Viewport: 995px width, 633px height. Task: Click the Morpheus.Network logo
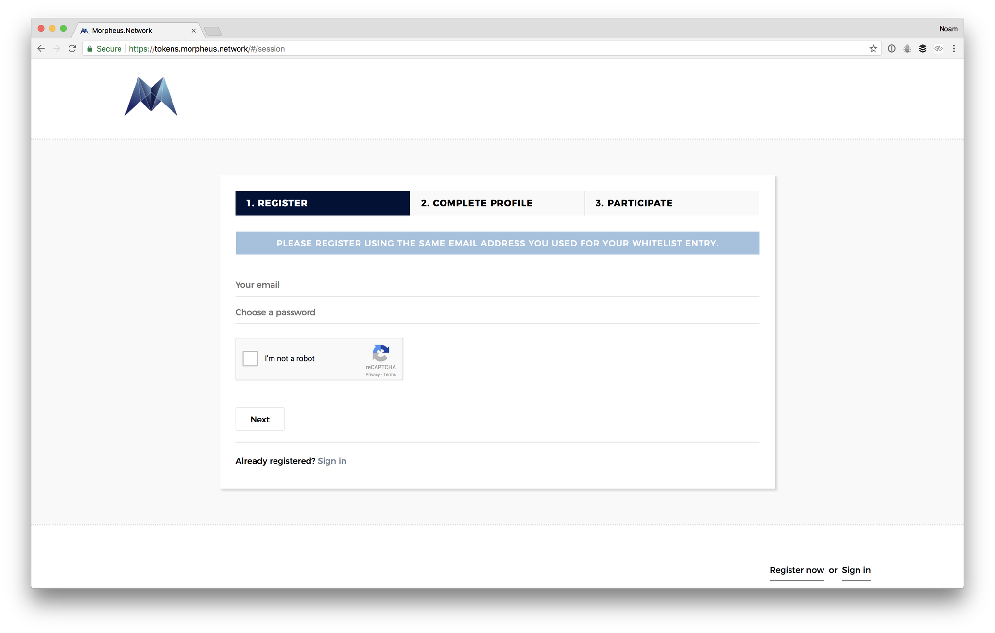151,97
